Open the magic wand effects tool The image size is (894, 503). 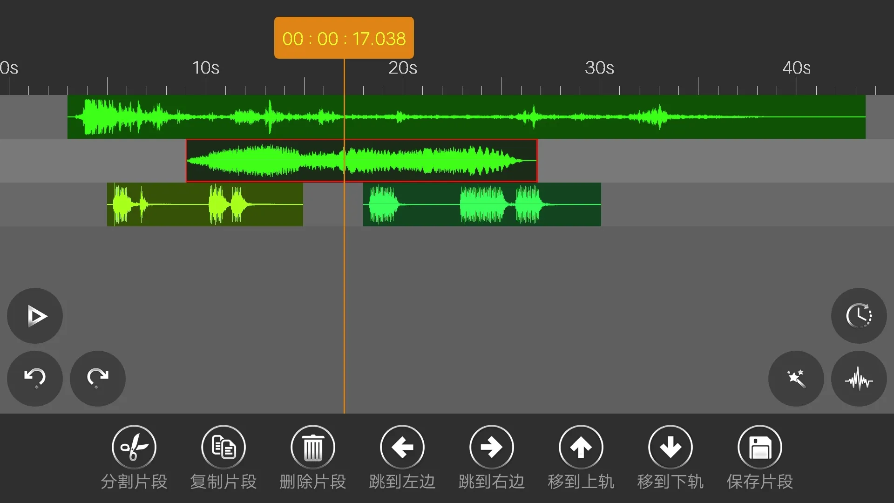pyautogui.click(x=796, y=378)
